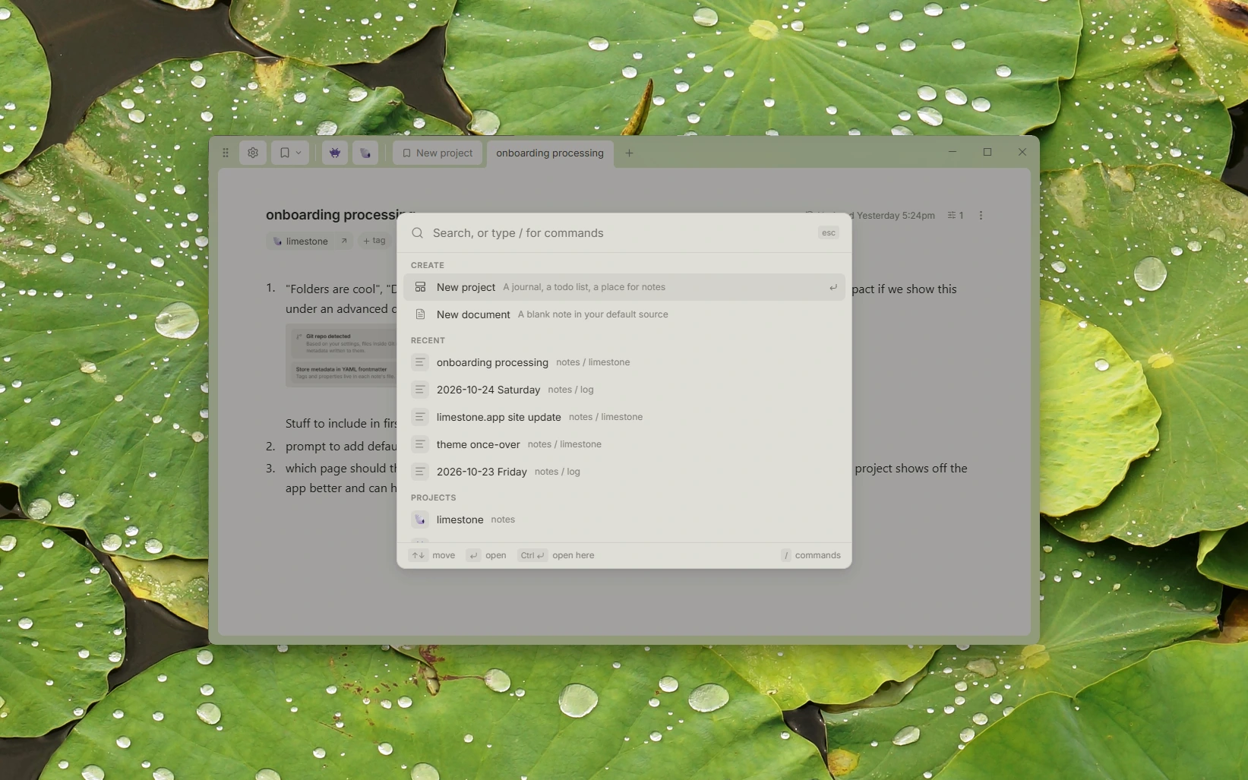Click the enter arrow icon on the New project row
This screenshot has height=780, width=1248.
coord(833,288)
